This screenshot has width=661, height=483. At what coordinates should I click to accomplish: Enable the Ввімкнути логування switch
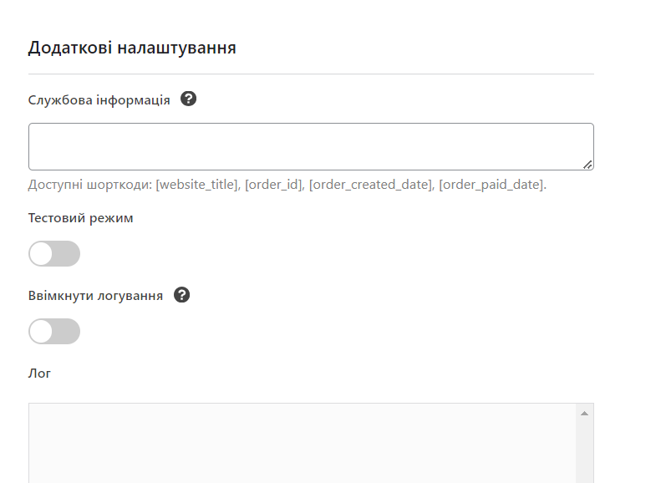click(54, 331)
